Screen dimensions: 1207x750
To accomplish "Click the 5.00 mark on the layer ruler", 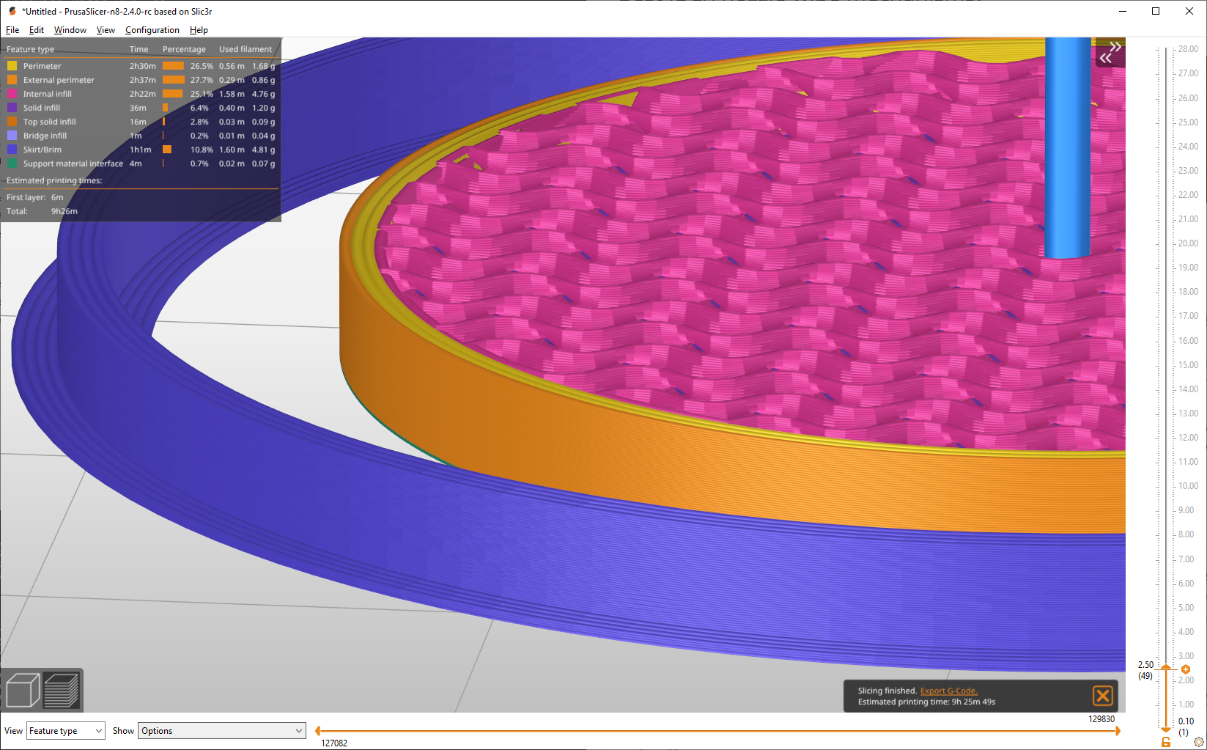I will 1186,608.
